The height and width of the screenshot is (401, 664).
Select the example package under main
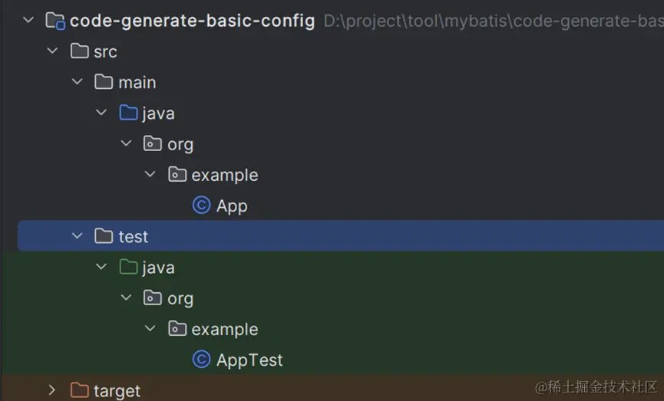click(224, 176)
